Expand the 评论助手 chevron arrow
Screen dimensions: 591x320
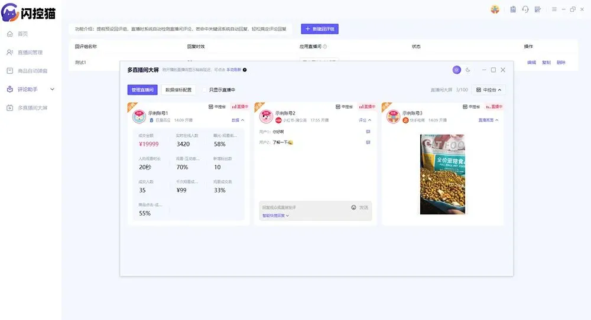tap(53, 89)
